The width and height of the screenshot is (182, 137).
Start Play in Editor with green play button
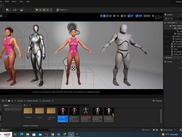point(37,10)
